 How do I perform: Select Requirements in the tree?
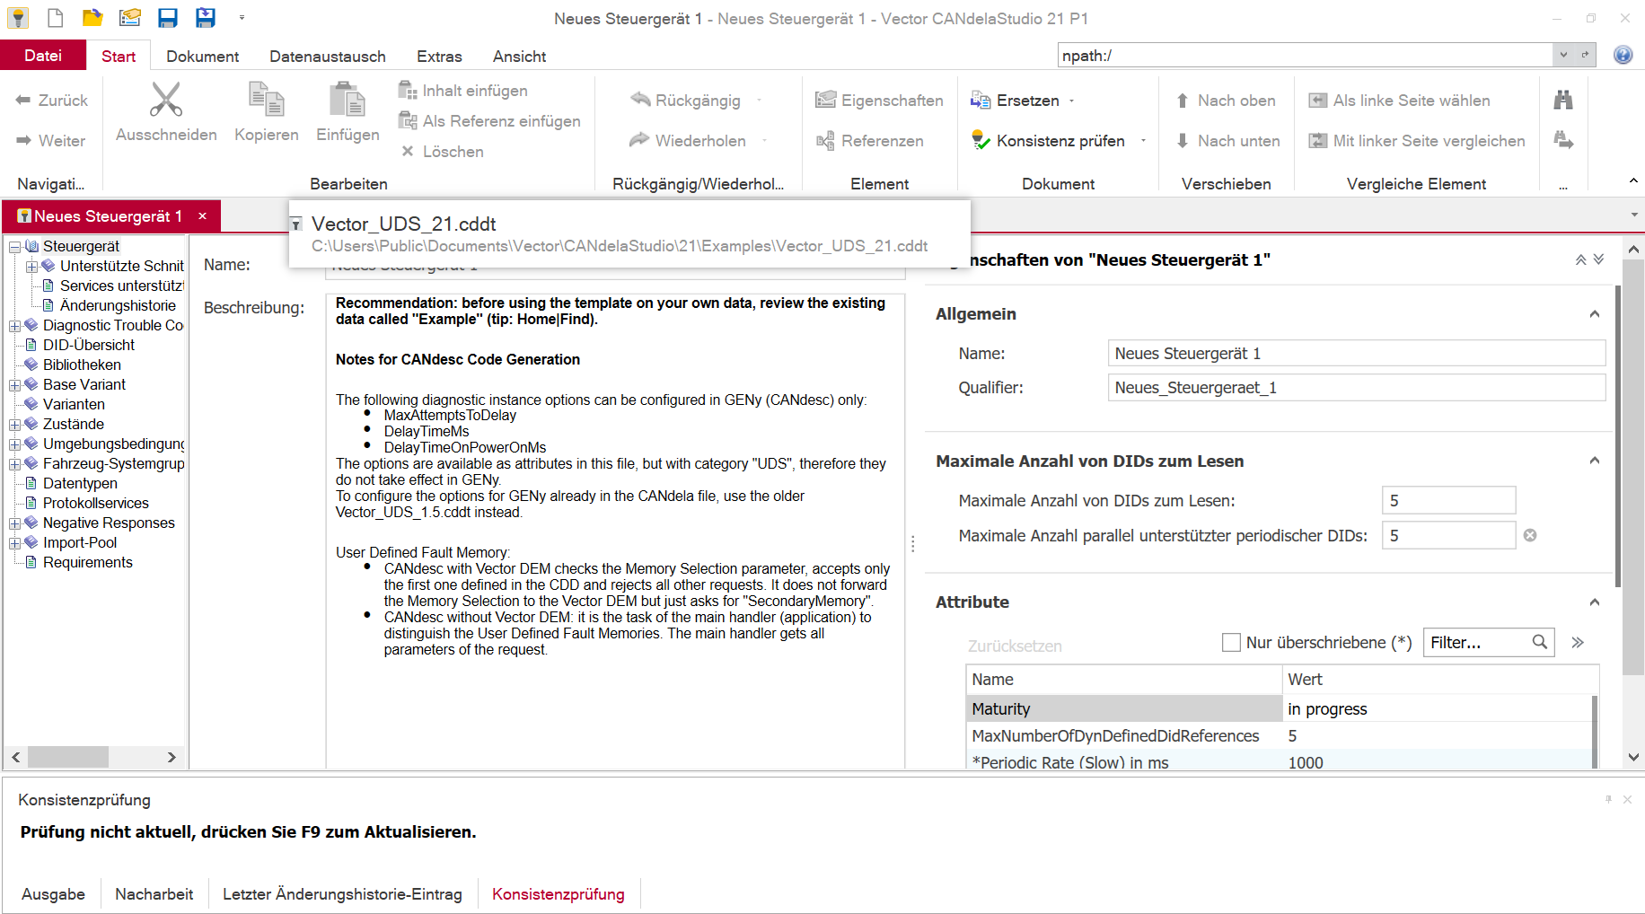[x=88, y=563]
